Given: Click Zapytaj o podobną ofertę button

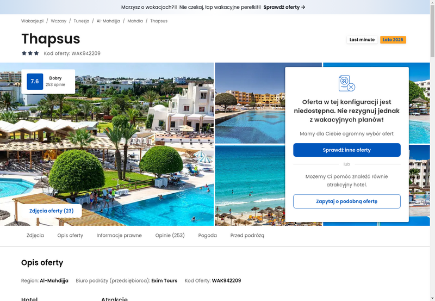Looking at the screenshot, I should [347, 201].
